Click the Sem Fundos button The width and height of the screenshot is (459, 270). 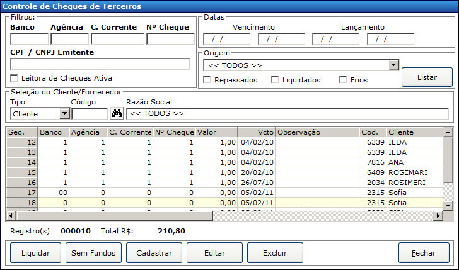tap(93, 253)
